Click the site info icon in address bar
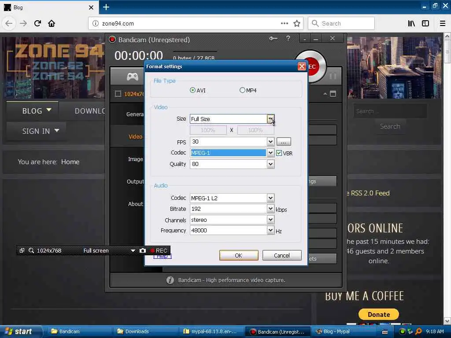This screenshot has height=338, width=451. pyautogui.click(x=96, y=23)
